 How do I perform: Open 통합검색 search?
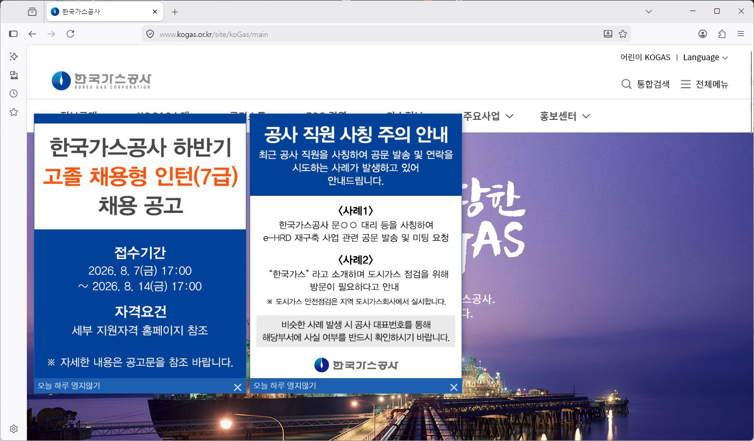coord(646,84)
